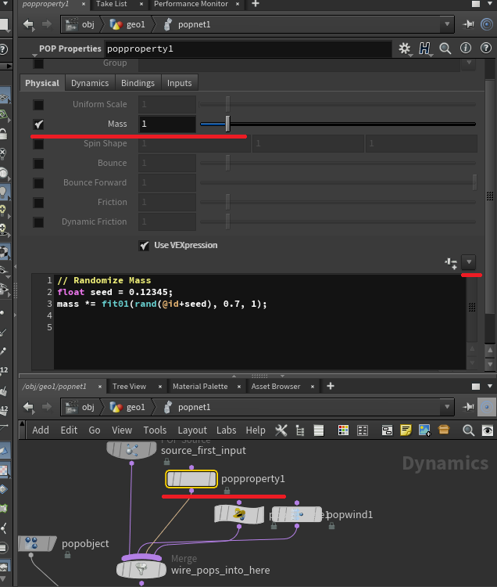497x587 pixels.
Task: Open the color palette grid icon
Action: [343, 430]
